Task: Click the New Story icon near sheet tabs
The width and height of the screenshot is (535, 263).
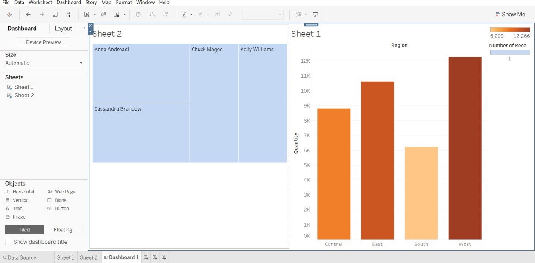Action: pos(164,257)
